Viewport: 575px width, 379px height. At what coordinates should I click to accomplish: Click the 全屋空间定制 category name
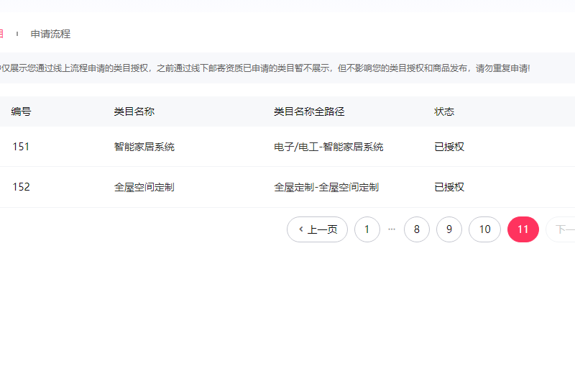(x=144, y=187)
